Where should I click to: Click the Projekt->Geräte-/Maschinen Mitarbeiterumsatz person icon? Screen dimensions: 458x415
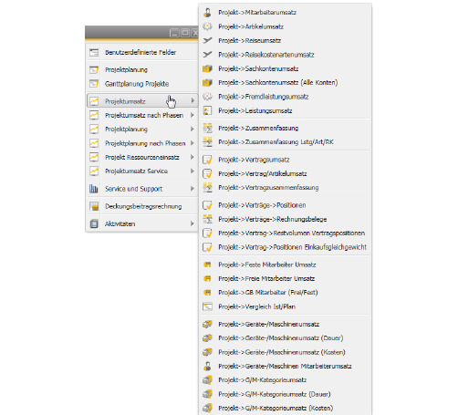tap(207, 366)
